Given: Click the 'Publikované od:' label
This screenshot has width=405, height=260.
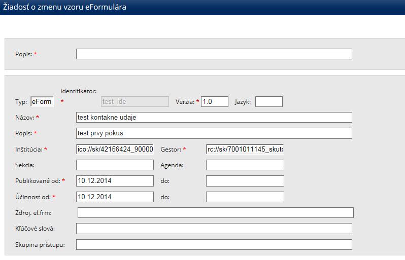Looking at the screenshot, I should point(38,181).
